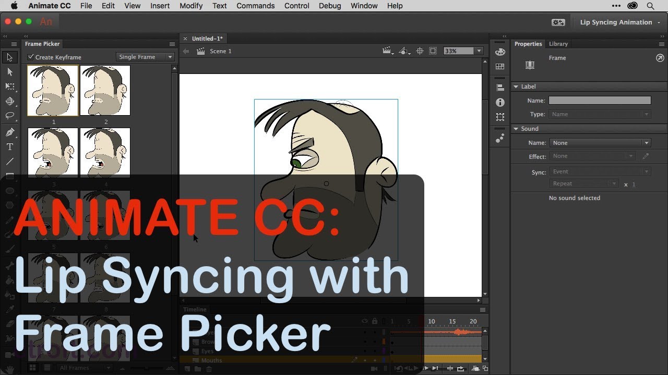Click frame 15 on the timeline ruler
The height and width of the screenshot is (375, 668).
pos(452,321)
